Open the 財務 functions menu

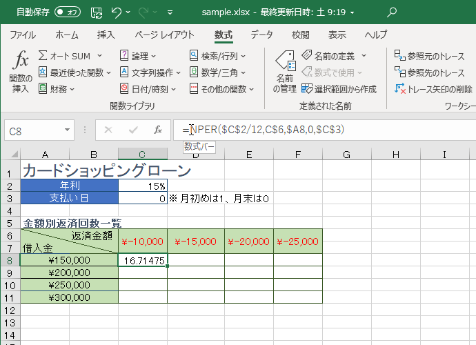click(57, 89)
